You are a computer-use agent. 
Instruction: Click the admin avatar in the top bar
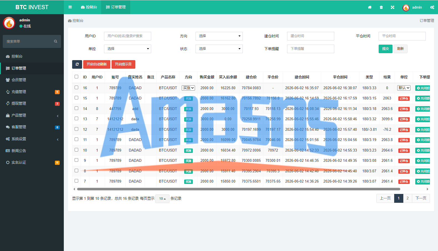406,8
